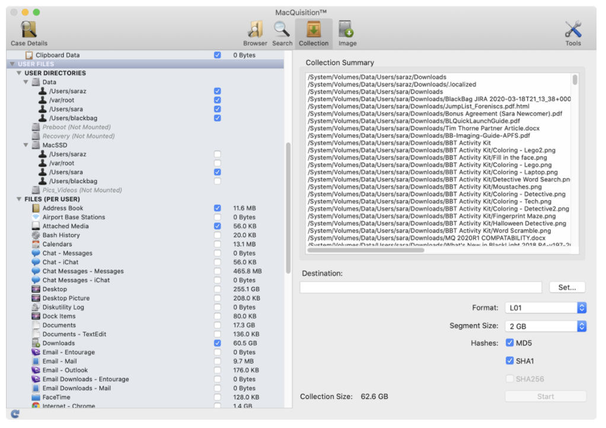The image size is (606, 428).
Task: Uncheck the Clipboard Data checkbox
Action: tap(218, 55)
